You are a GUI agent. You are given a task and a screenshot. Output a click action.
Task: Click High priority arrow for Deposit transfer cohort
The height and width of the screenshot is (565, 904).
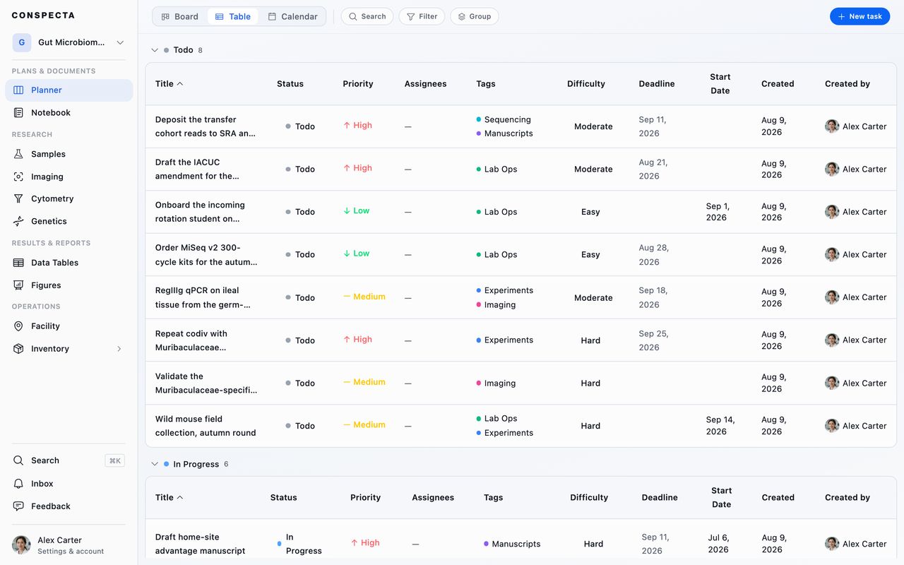click(347, 126)
